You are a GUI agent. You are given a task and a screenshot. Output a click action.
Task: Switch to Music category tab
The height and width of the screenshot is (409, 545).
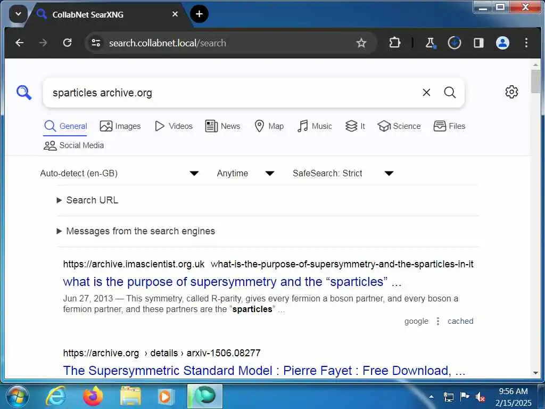pos(315,126)
